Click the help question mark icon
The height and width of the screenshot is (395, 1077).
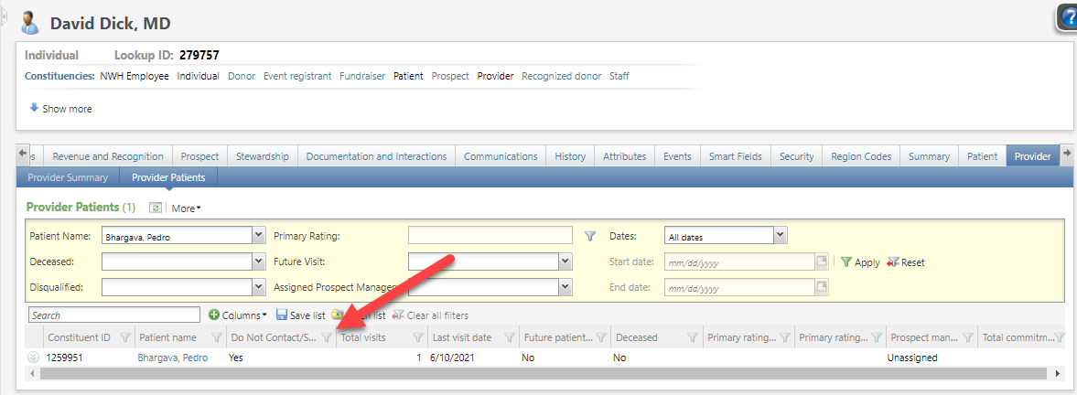pos(1067,17)
